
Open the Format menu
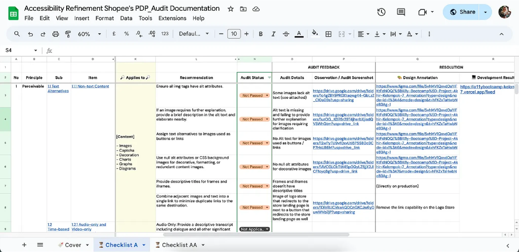[105, 18]
